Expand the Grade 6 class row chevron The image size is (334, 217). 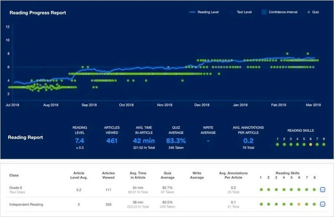(322, 189)
